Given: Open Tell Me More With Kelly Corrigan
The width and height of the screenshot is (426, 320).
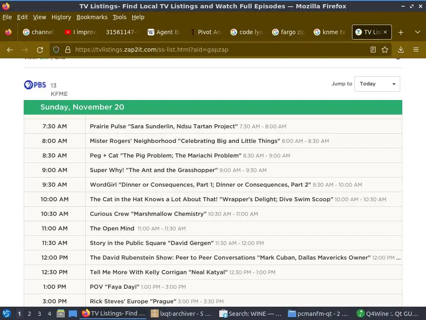Looking at the screenshot, I should click(x=159, y=272).
